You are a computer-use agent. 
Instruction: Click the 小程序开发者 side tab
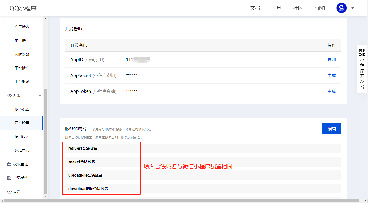click(x=362, y=69)
